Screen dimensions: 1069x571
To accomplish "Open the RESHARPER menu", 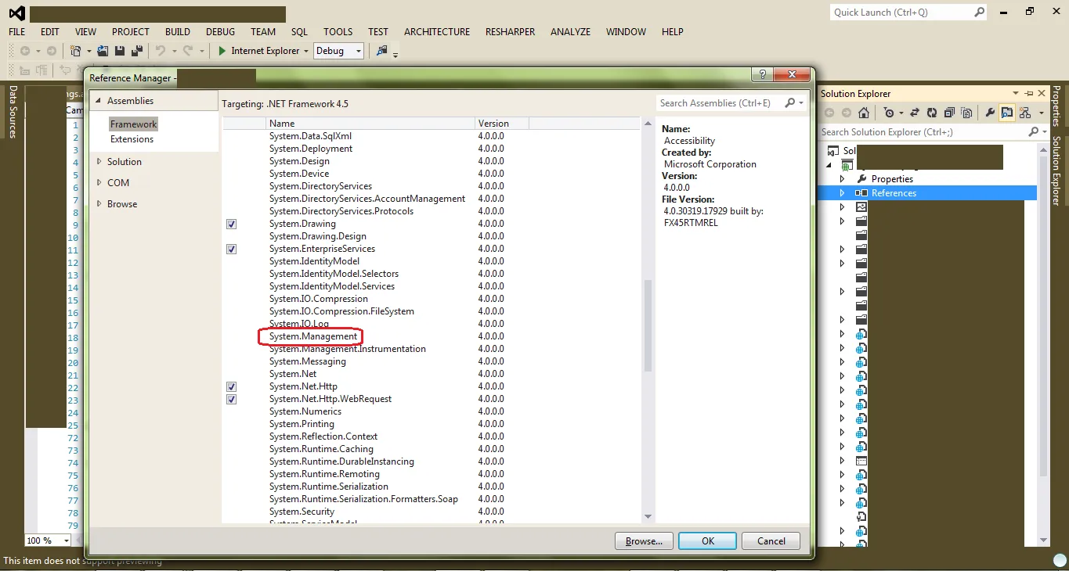I will pyautogui.click(x=511, y=32).
